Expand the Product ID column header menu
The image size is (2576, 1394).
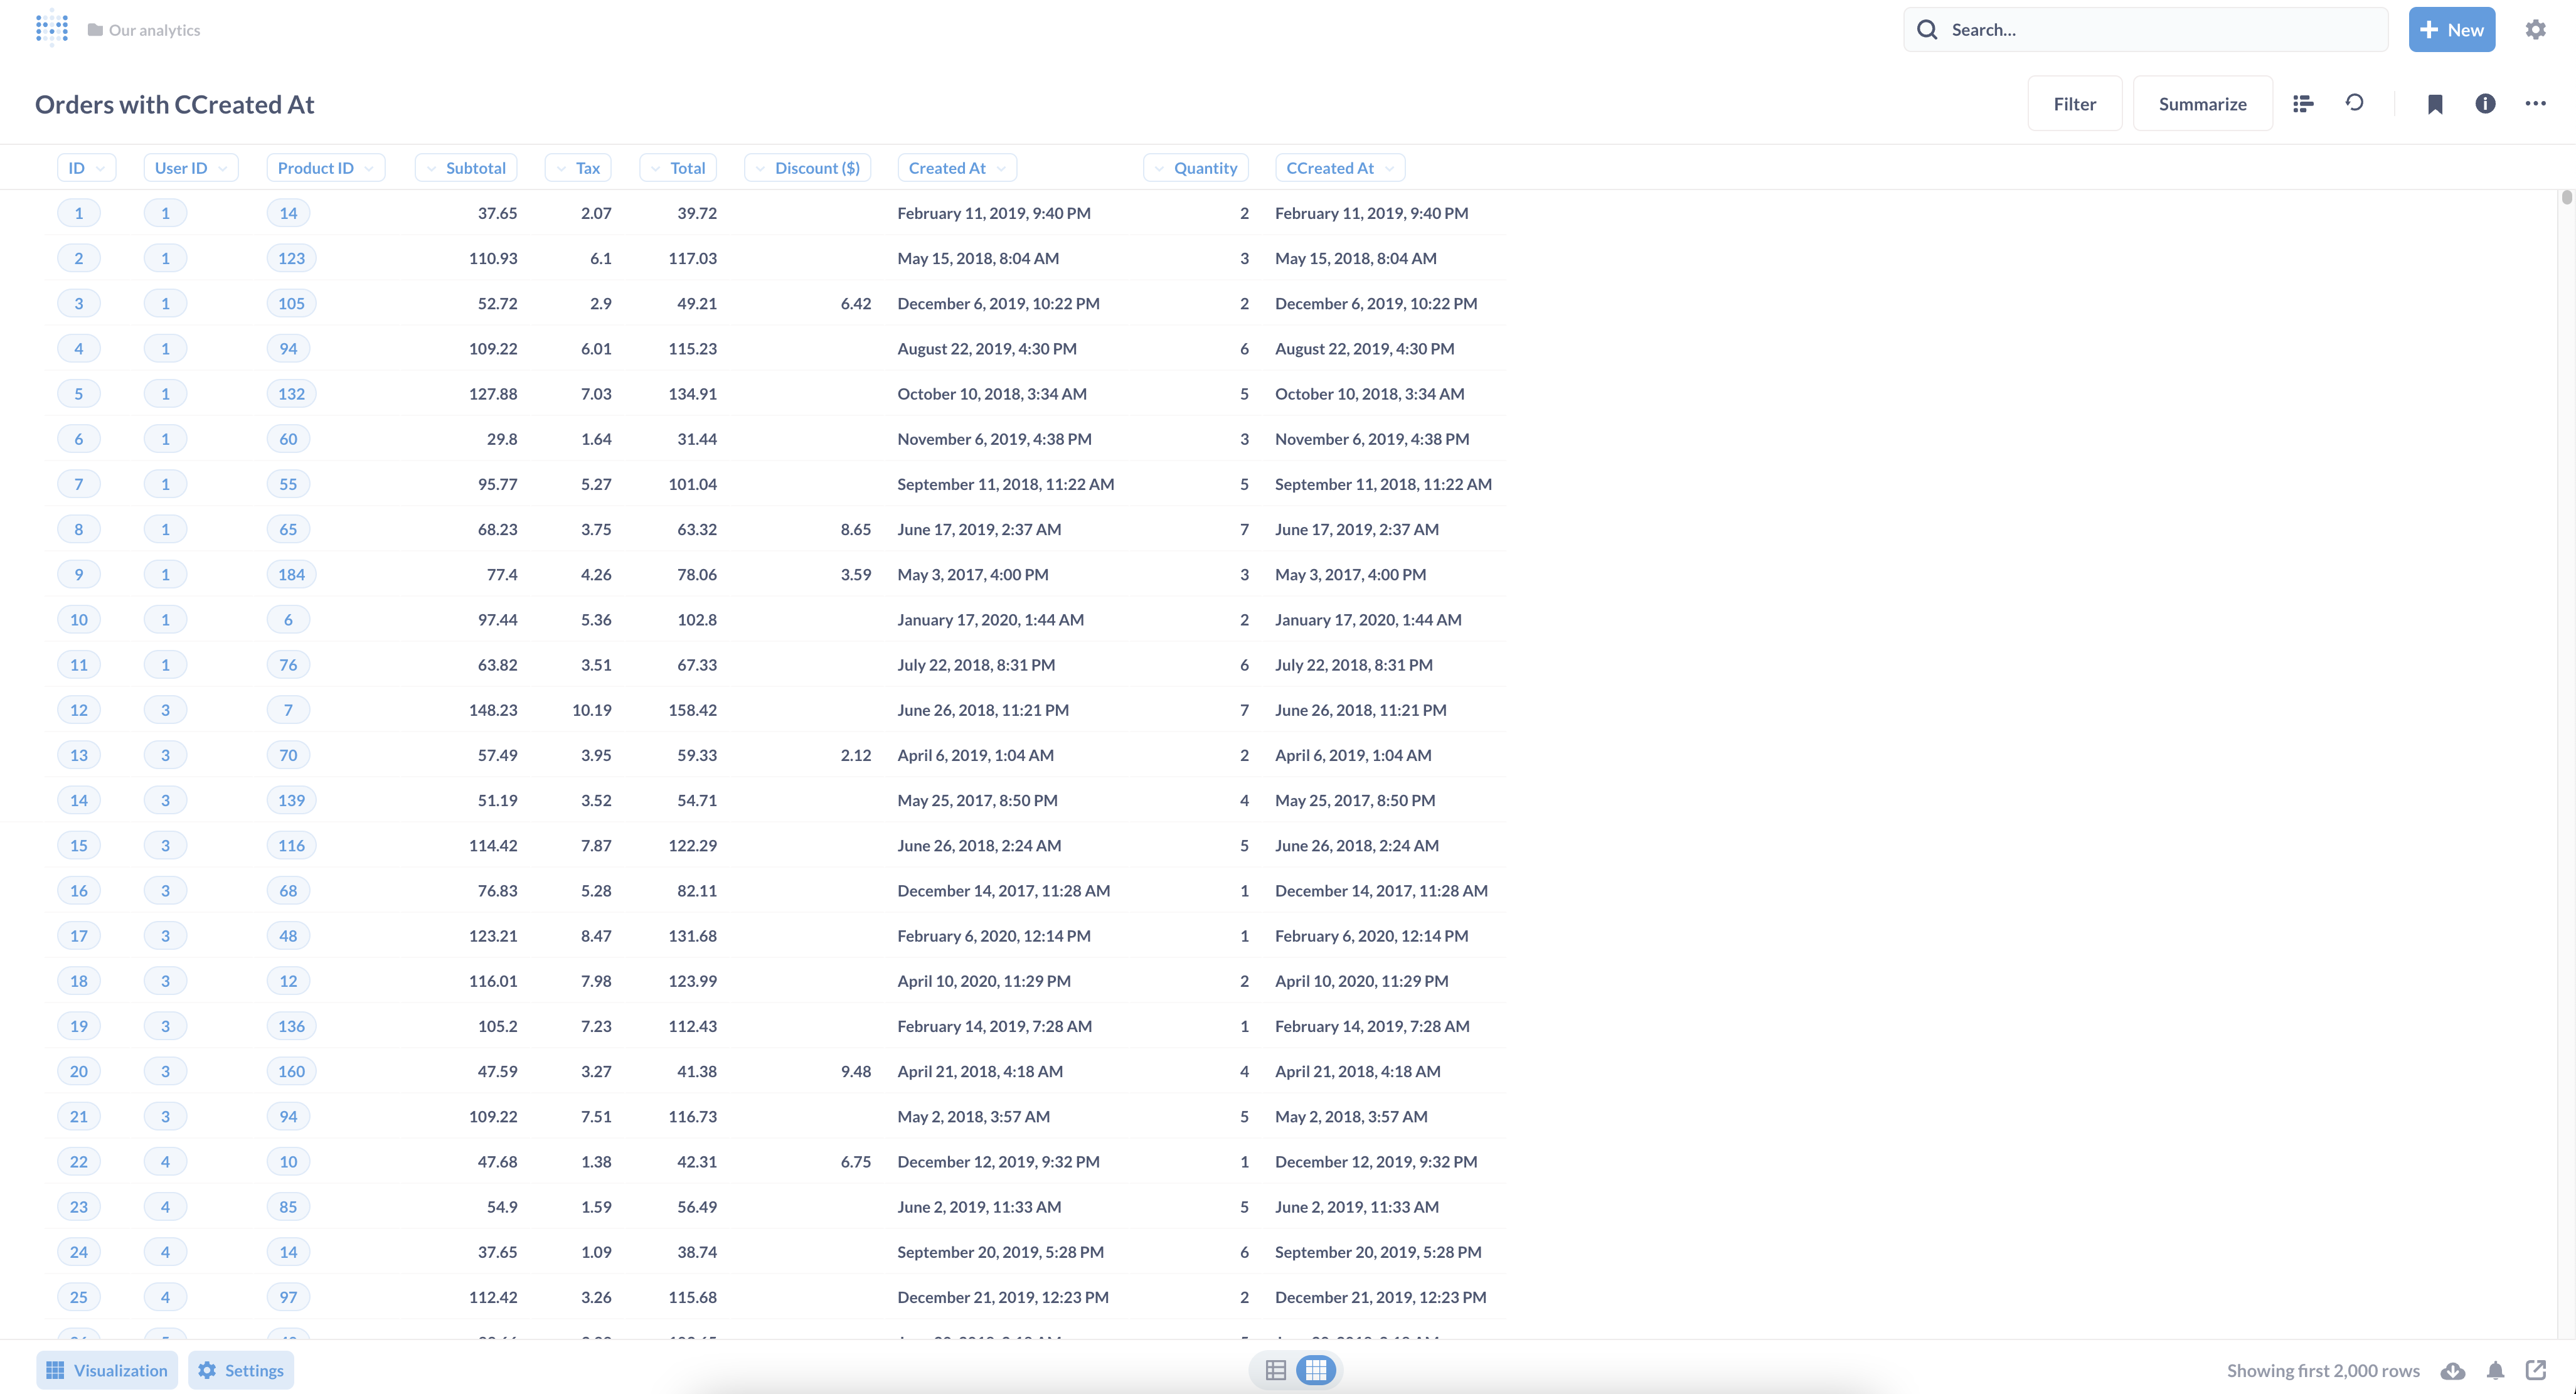pyautogui.click(x=325, y=168)
